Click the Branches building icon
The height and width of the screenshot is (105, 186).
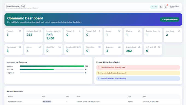(120, 47)
